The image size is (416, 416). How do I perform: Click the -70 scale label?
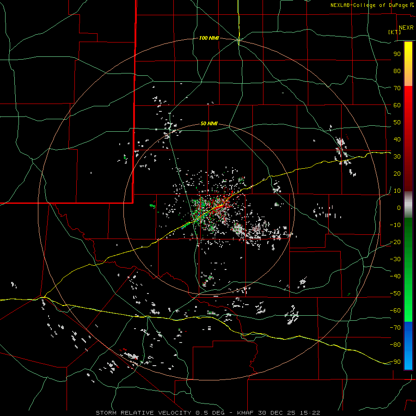(x=395, y=328)
